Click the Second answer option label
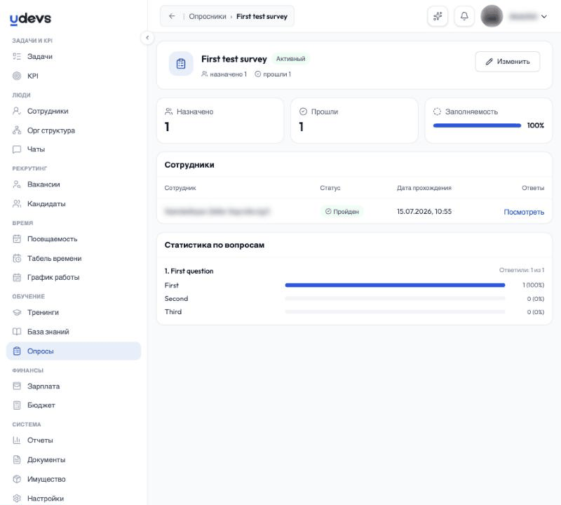 [x=176, y=299]
